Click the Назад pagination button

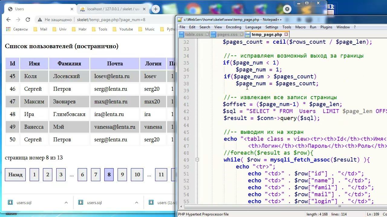[15, 175]
